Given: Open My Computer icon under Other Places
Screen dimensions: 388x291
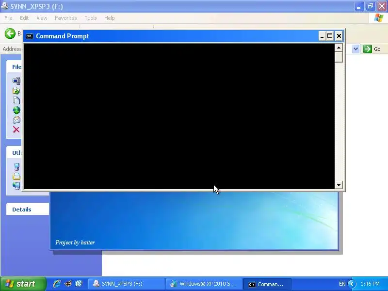Looking at the screenshot, I should point(16,166).
